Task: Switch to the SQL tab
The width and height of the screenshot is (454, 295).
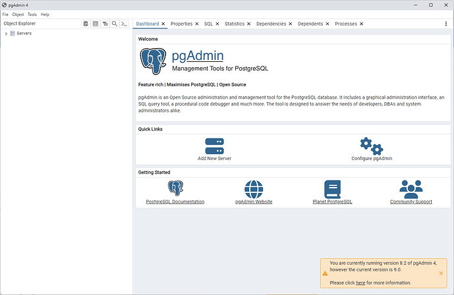Action: click(208, 24)
